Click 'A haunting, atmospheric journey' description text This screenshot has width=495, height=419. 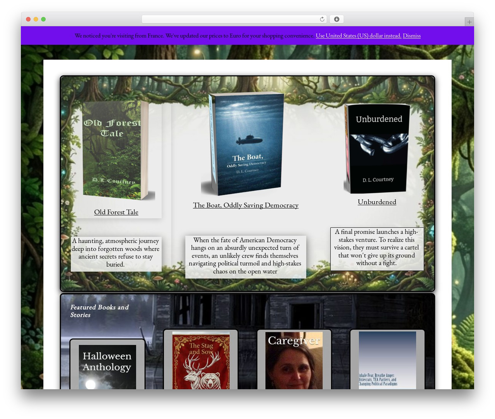(x=116, y=252)
